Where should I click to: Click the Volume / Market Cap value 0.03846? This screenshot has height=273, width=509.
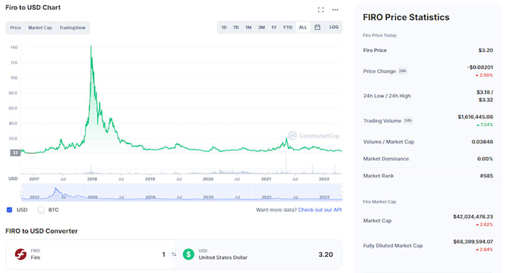[482, 142]
